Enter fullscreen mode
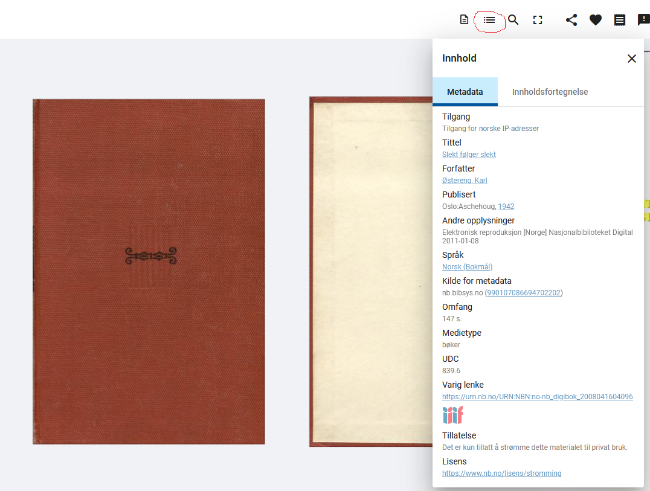 pos(538,20)
